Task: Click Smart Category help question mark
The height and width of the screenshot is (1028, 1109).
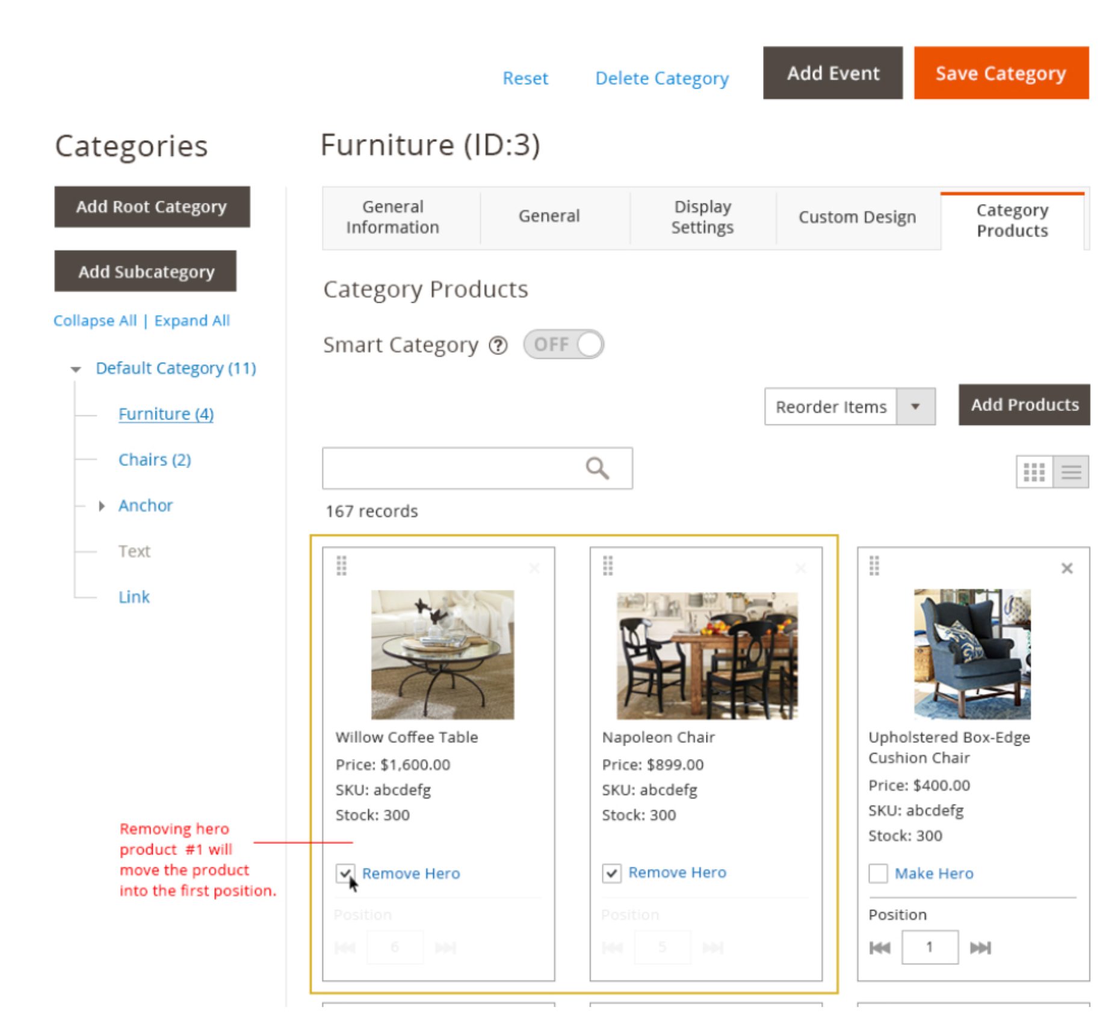Action: click(498, 345)
